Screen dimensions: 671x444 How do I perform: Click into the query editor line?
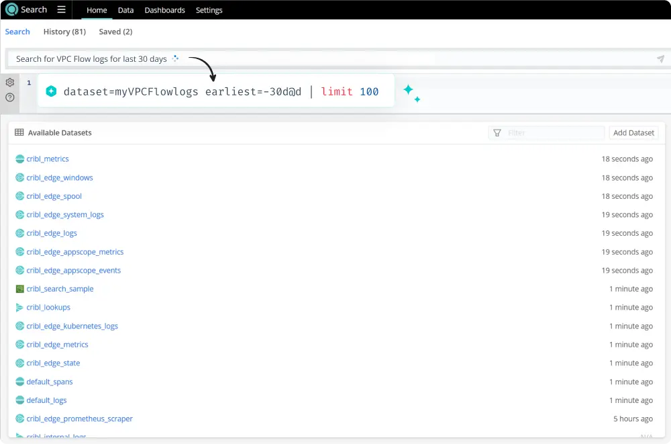[x=216, y=91]
